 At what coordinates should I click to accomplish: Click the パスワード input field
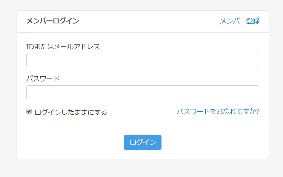[143, 92]
